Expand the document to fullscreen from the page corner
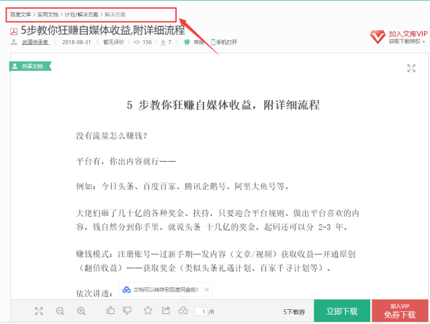The image size is (430, 324). pos(411,68)
